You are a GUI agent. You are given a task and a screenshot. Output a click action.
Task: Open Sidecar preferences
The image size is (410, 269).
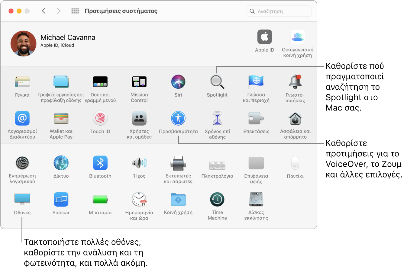[x=61, y=200]
